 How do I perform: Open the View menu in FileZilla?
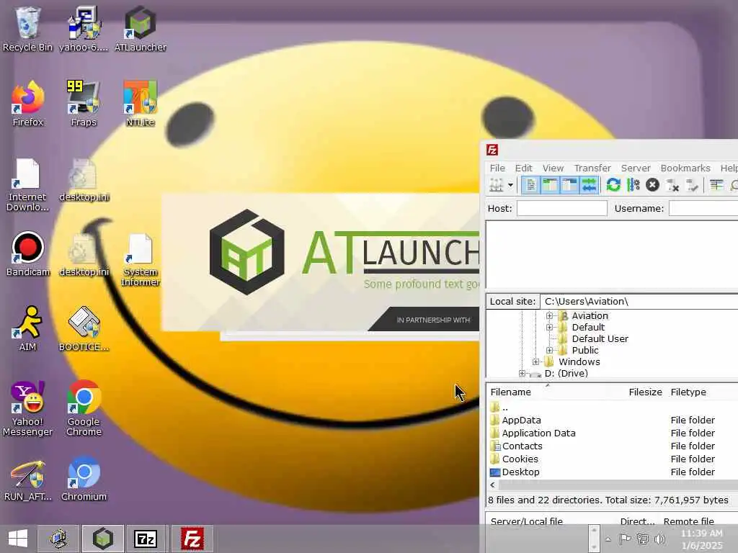[x=553, y=168]
